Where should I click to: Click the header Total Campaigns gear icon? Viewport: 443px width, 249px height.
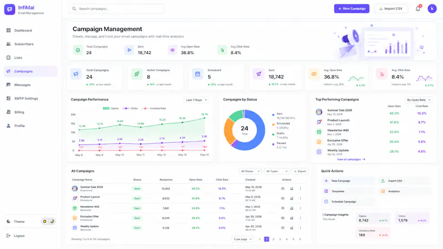point(78,50)
